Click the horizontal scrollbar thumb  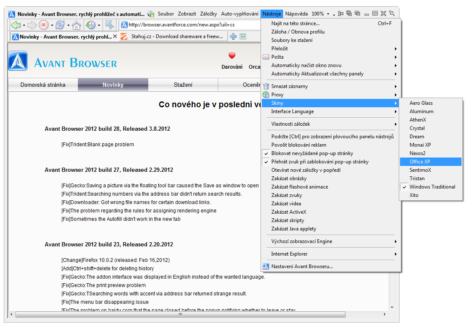point(181,314)
